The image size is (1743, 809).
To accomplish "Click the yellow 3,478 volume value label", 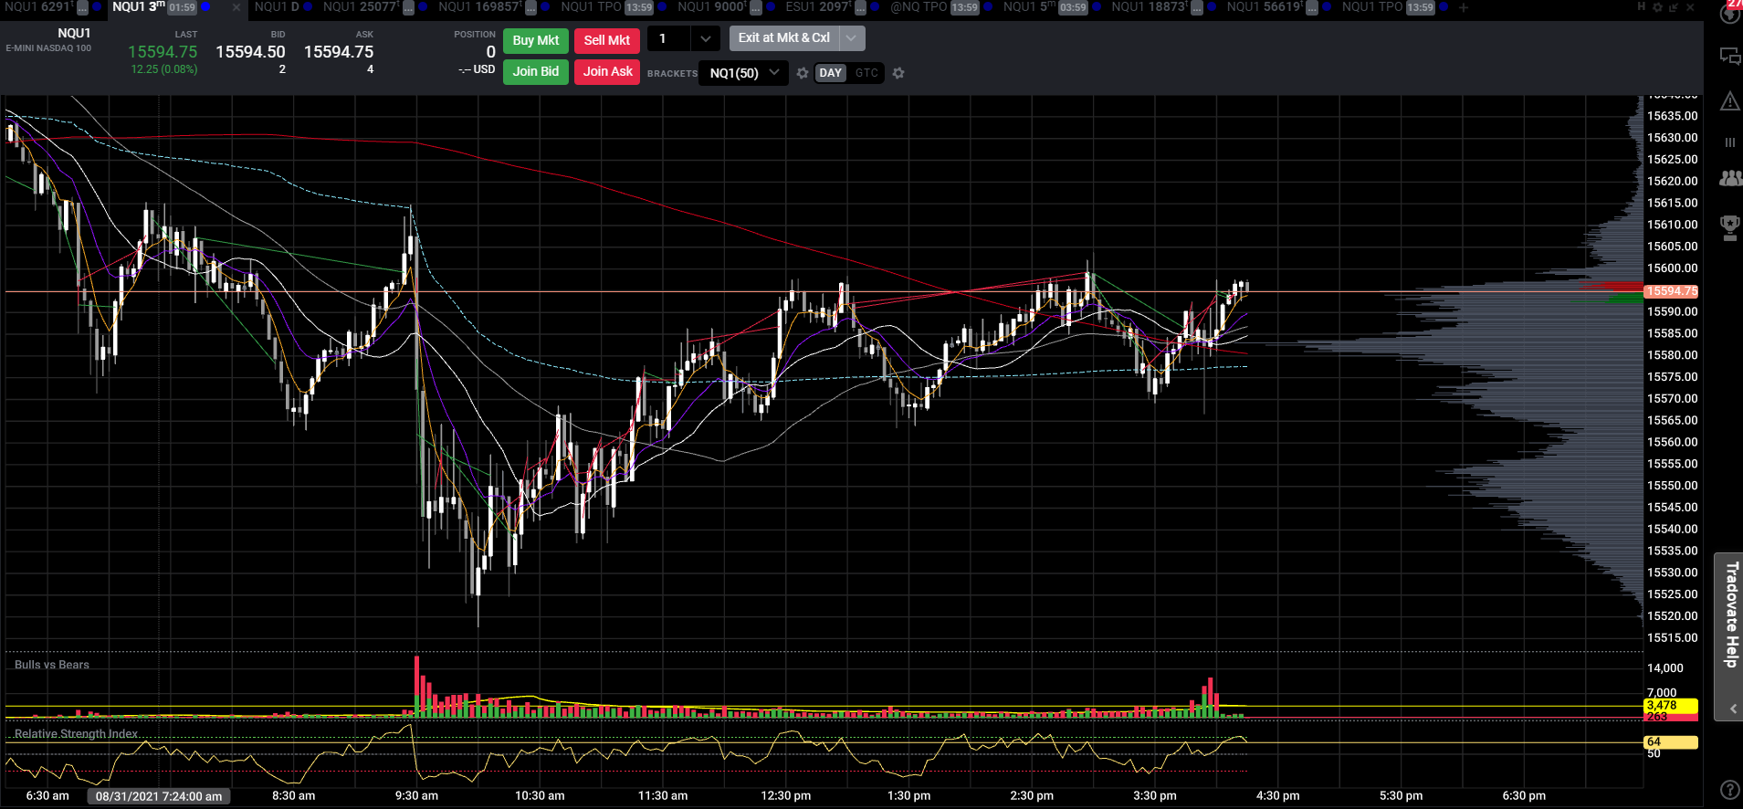I will [1671, 706].
